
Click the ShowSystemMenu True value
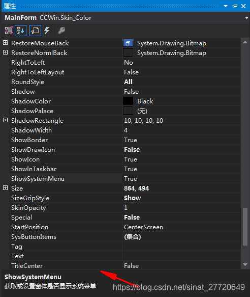pyautogui.click(x=131, y=179)
